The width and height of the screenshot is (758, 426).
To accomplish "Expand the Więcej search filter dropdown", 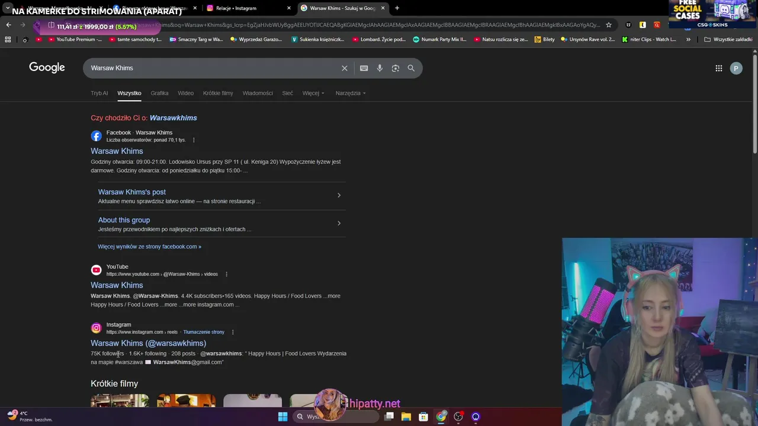I will point(313,93).
